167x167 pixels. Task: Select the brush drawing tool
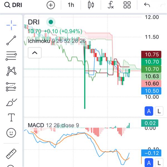(x=11, y=102)
